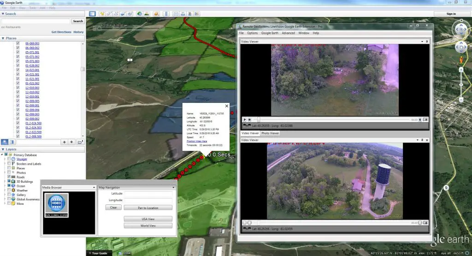Open the LineVision File menu
472x256 pixels.
242,33
